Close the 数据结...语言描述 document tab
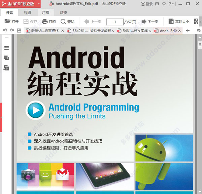Viewport: 202px width, 194px height. tap(63, 31)
